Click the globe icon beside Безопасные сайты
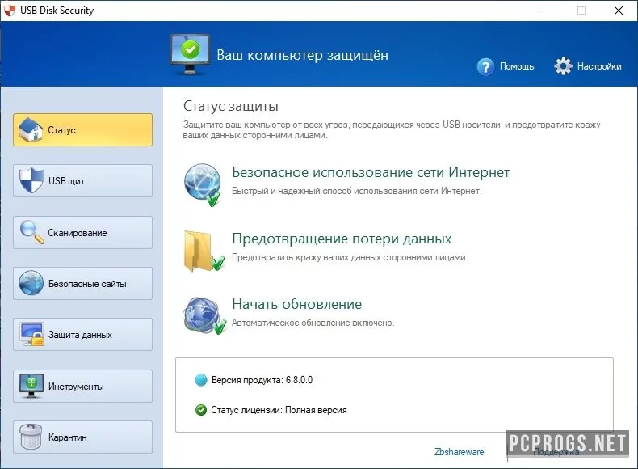Screen dimensions: 638x469 click(x=31, y=283)
